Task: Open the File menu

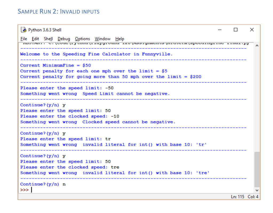Action: point(23,39)
